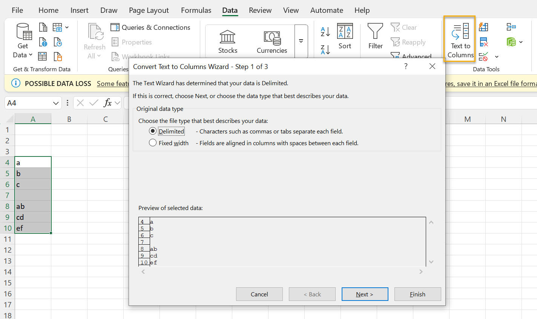
Task: Click the From Picture icon
Action: (57, 27)
